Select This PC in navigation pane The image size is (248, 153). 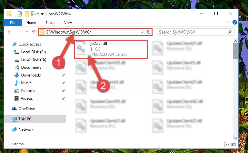tap(35, 119)
